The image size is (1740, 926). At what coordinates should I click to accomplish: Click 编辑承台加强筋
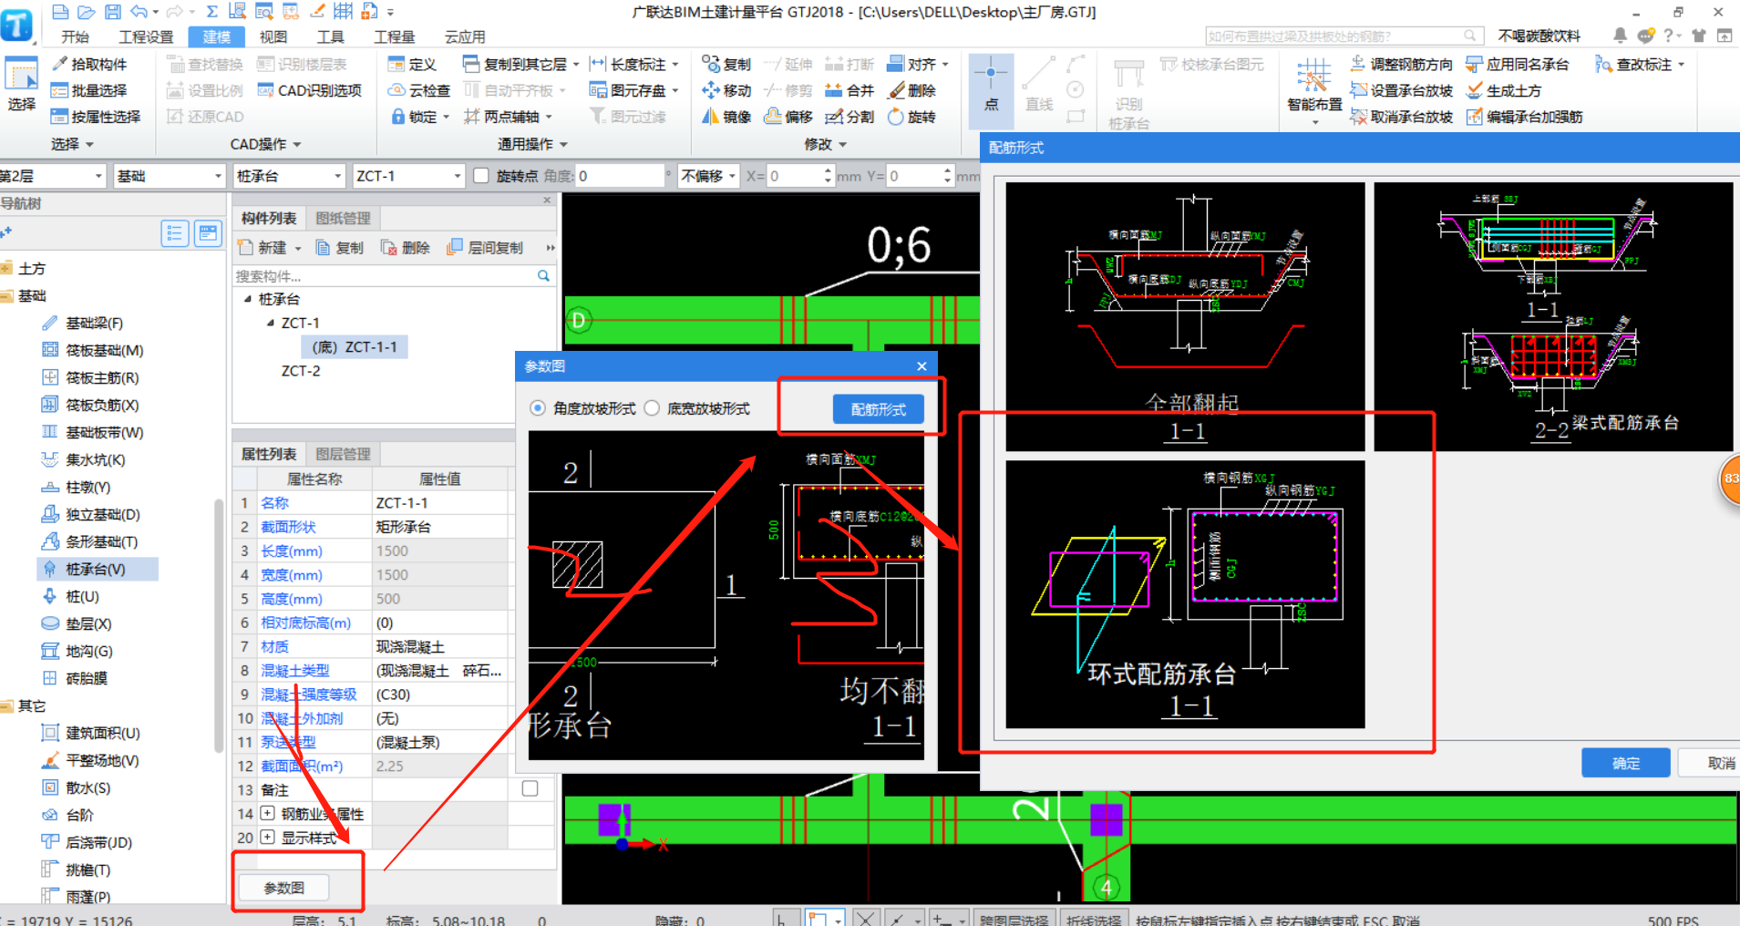click(x=1524, y=117)
